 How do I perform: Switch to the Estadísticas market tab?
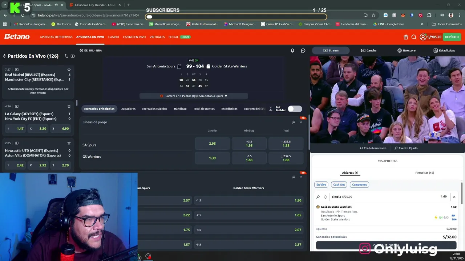point(229,109)
